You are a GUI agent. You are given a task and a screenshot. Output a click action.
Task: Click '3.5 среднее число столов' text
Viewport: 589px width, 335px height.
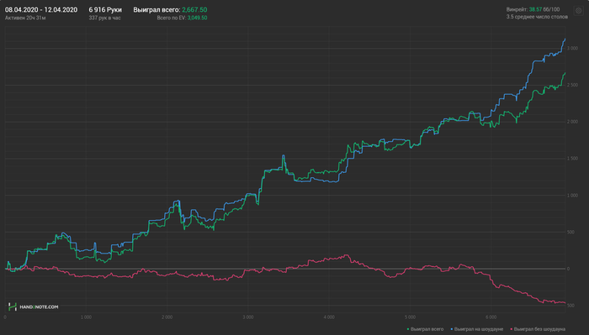click(x=537, y=17)
